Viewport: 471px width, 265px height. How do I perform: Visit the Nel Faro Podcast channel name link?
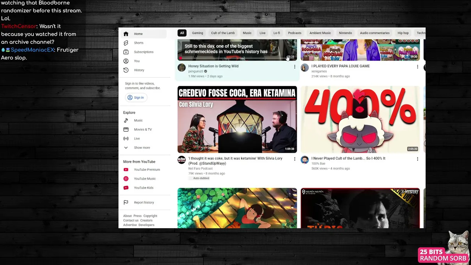coord(201,169)
